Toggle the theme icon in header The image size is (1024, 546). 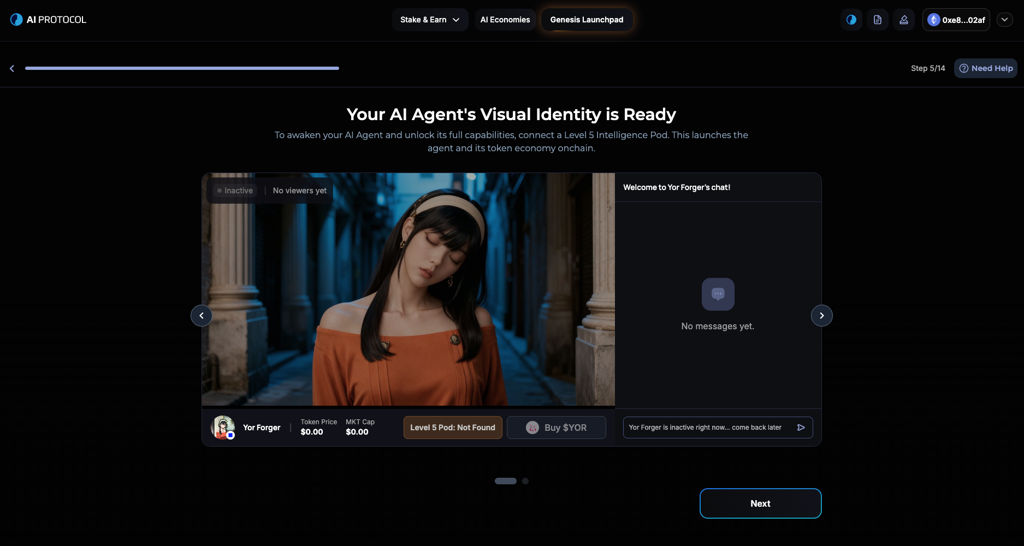(851, 20)
